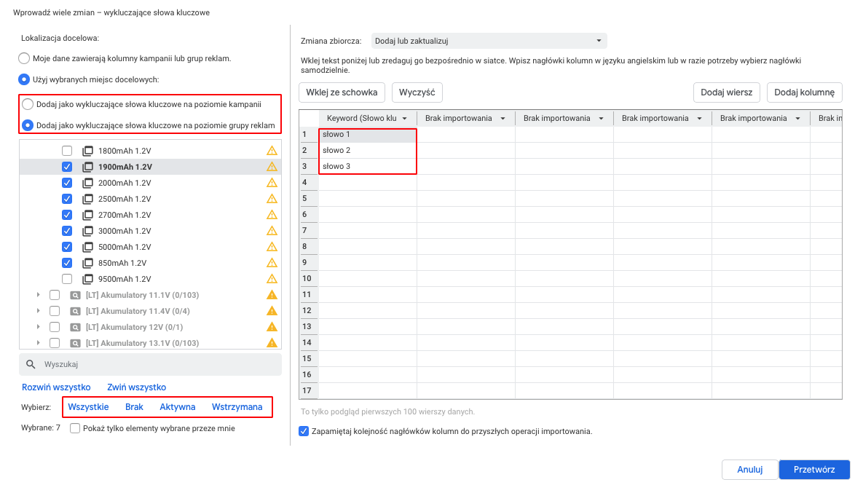Click warning icon for 1900mAh 1.2V
The height and width of the screenshot is (493, 863).
pyautogui.click(x=272, y=167)
